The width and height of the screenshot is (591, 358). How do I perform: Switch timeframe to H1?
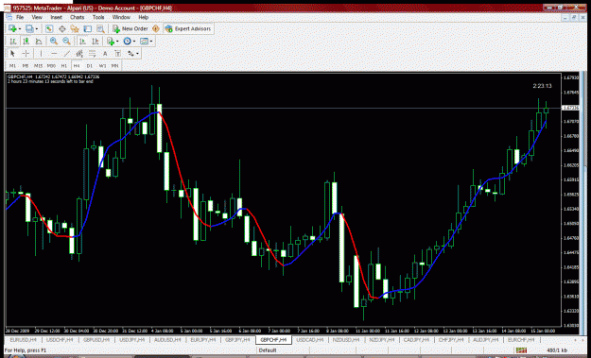(x=64, y=65)
